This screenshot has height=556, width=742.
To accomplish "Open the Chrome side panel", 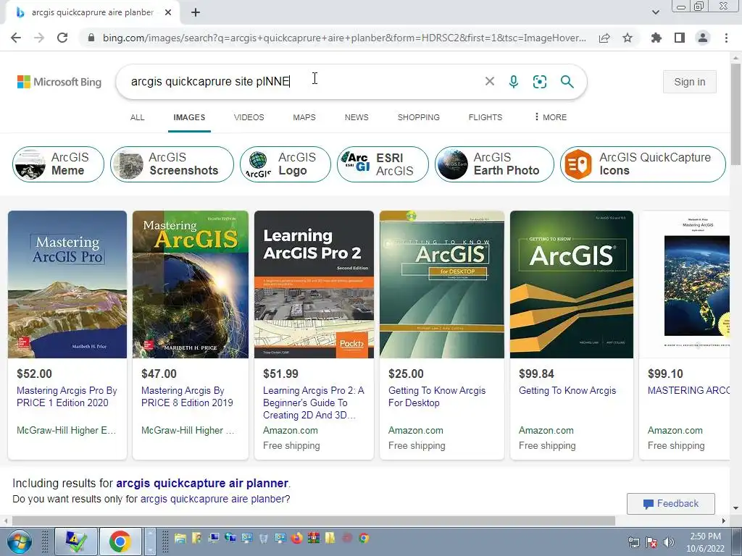I will tap(680, 38).
